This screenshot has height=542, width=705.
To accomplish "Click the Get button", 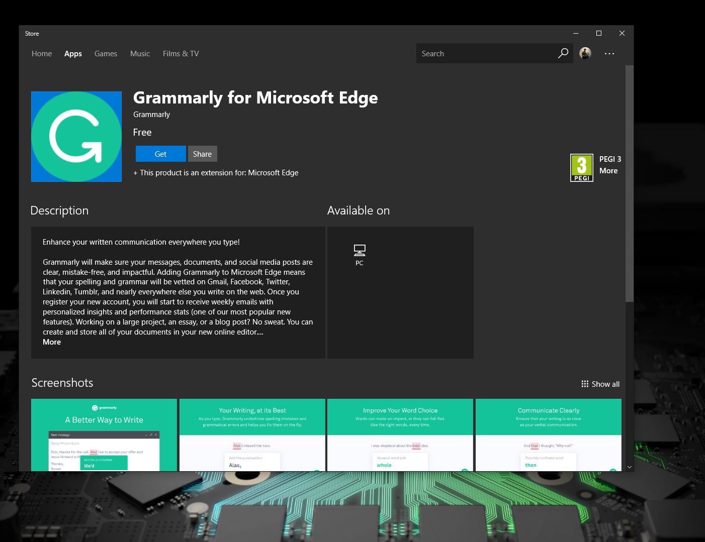I will coord(160,154).
